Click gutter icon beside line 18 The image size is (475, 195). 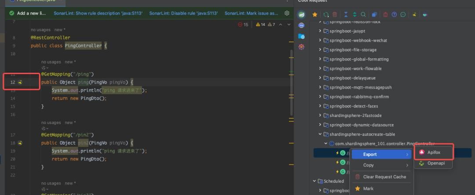click(20, 143)
